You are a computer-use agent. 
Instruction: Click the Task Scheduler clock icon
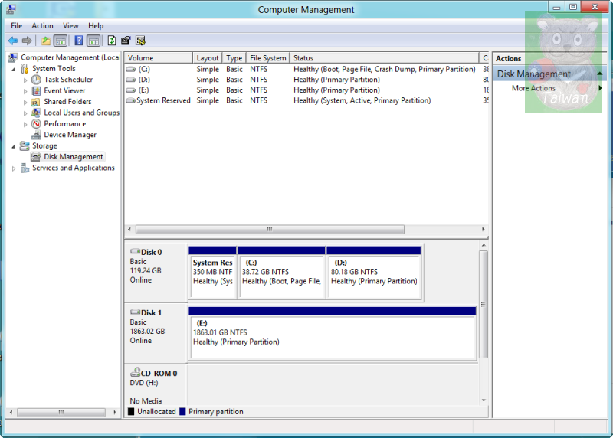tap(36, 80)
